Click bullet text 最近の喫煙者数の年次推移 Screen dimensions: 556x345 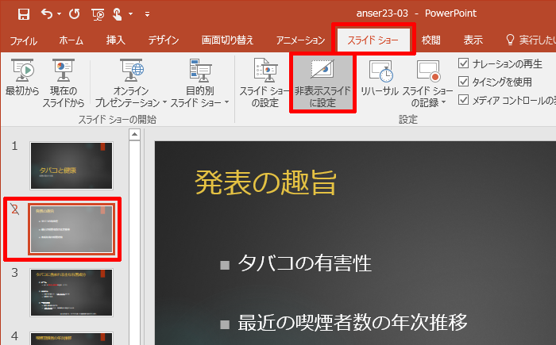tap(353, 322)
